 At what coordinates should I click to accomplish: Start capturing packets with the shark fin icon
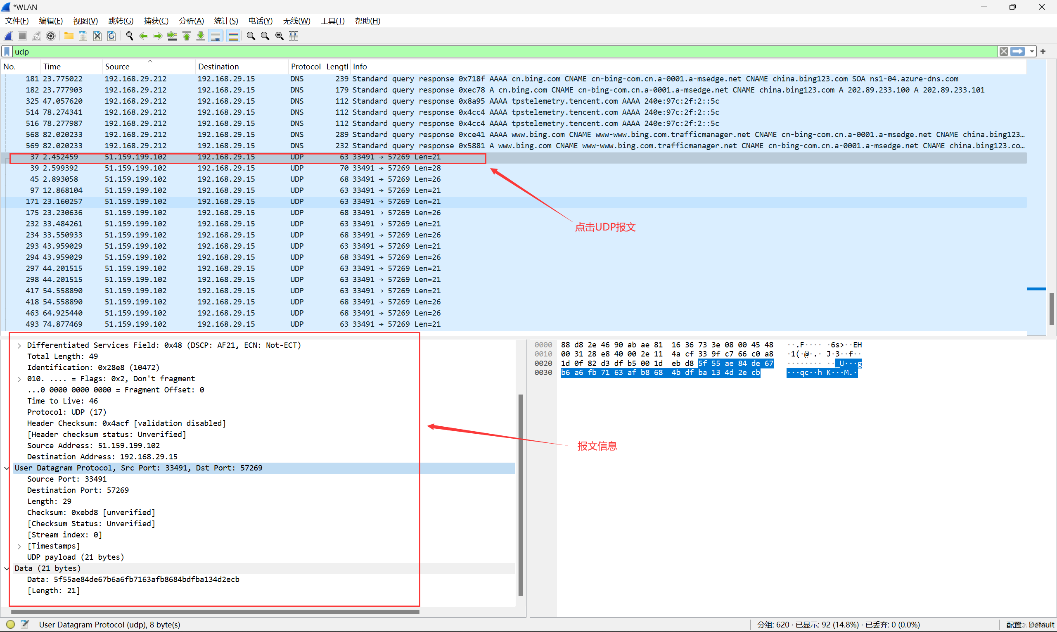(9, 36)
